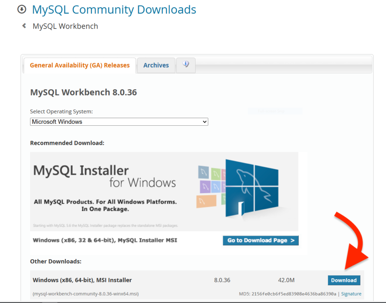The height and width of the screenshot is (303, 386).
Task: Select the General Availability (GA) Releases tab
Action: tap(80, 65)
